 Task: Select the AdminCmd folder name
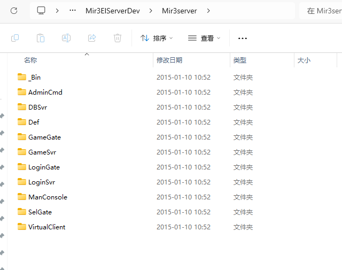point(45,92)
